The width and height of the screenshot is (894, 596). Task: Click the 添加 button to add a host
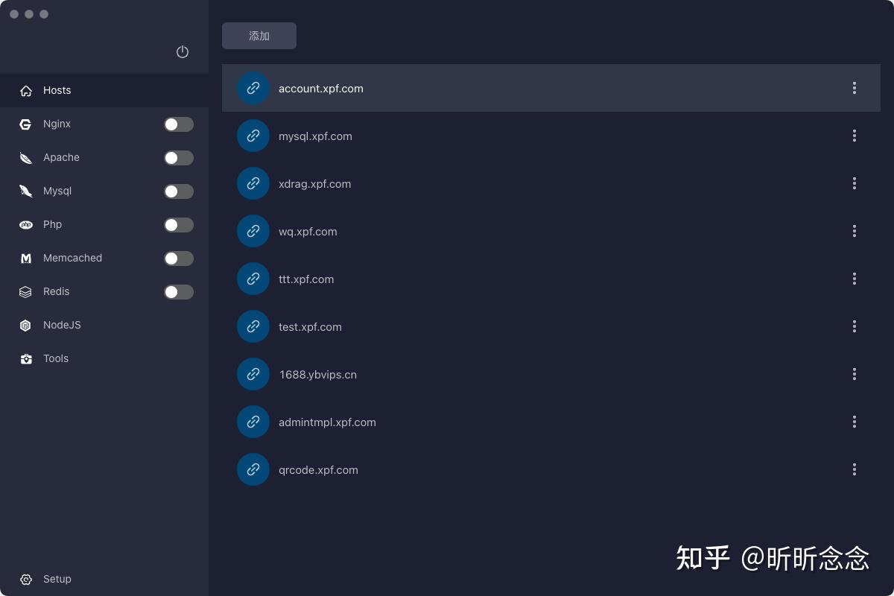(x=259, y=35)
